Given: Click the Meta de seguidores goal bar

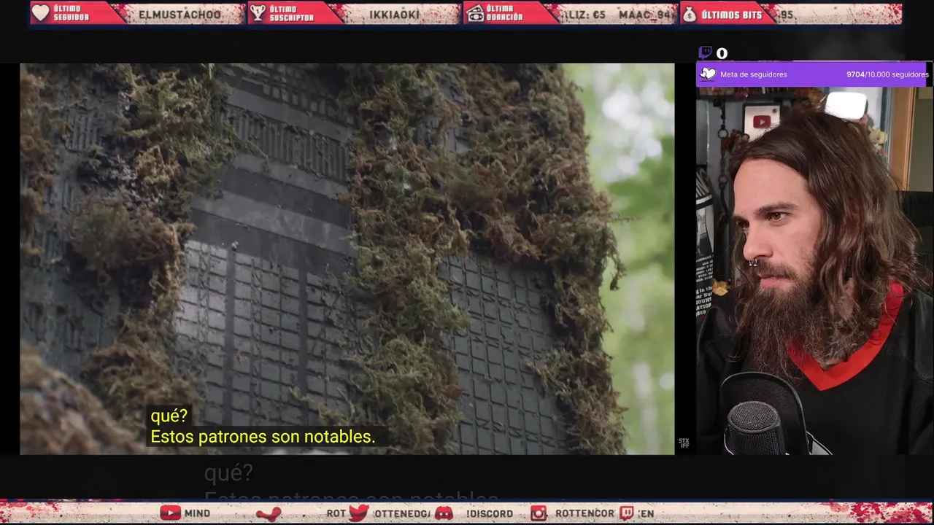Looking at the screenshot, I should pos(814,74).
